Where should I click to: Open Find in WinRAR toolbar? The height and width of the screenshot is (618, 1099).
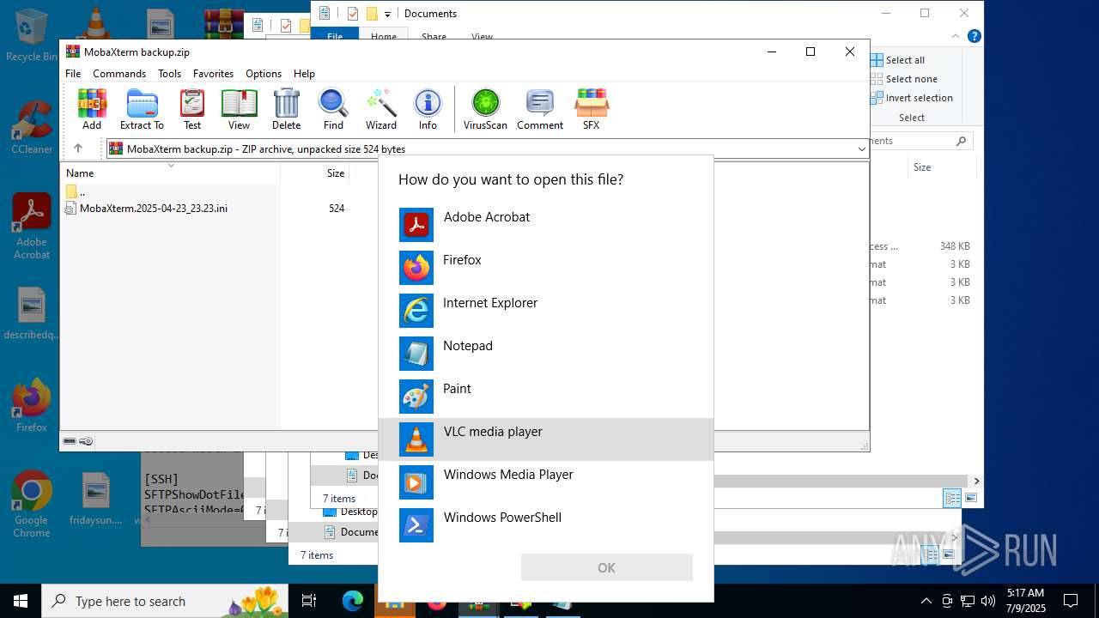point(333,109)
